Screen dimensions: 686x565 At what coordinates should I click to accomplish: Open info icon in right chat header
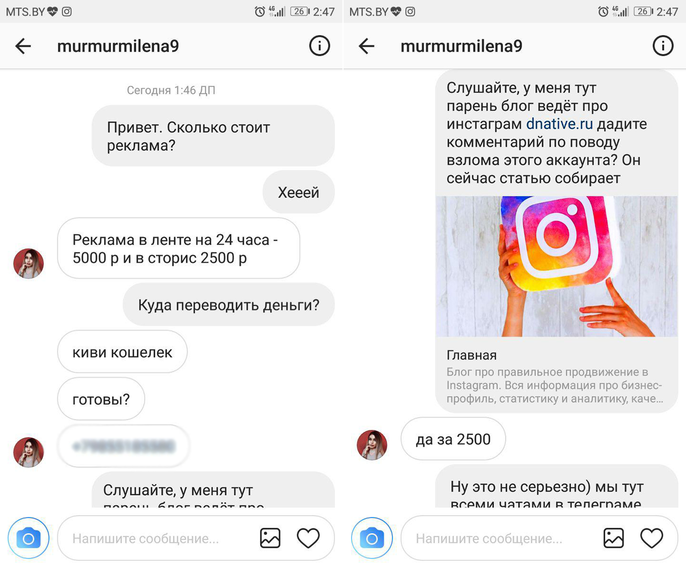click(663, 46)
